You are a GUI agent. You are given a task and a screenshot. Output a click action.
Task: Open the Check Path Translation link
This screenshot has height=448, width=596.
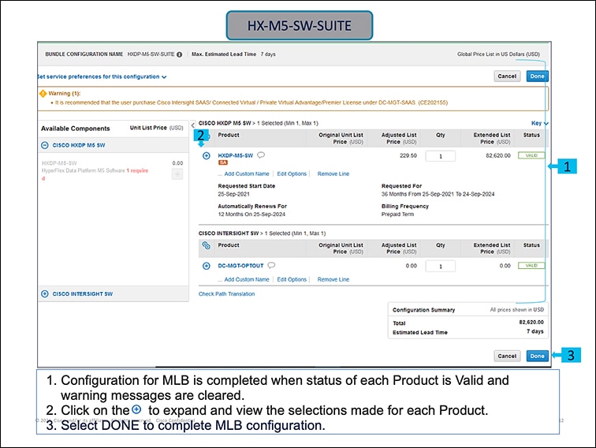[x=226, y=294]
